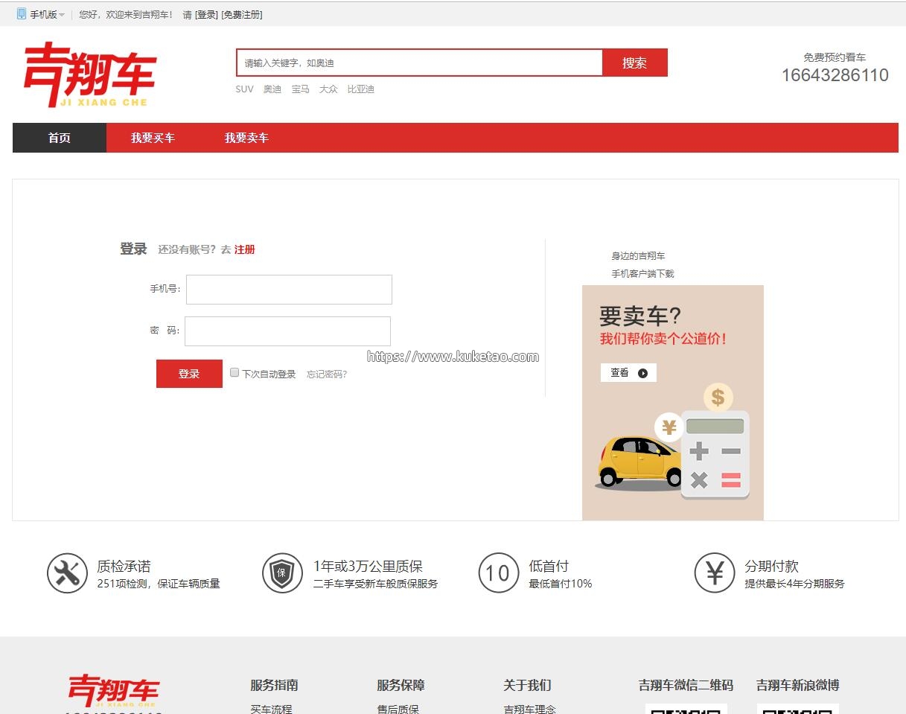The height and width of the screenshot is (714, 906).
Task: Click the 手机客户端下载 text
Action: pos(642,274)
